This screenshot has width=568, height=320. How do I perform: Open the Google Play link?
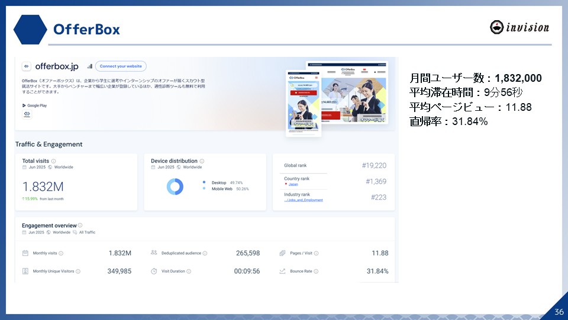(34, 105)
